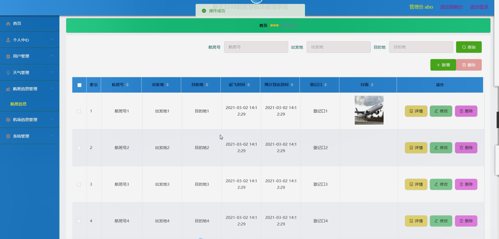The height and width of the screenshot is (239, 499).
Task: Click the green 新增 add button
Action: (443, 65)
